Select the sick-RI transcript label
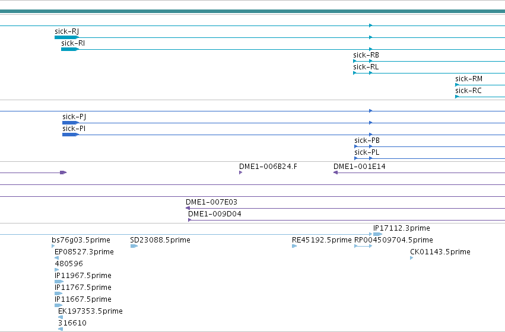505x332 pixels. click(73, 43)
